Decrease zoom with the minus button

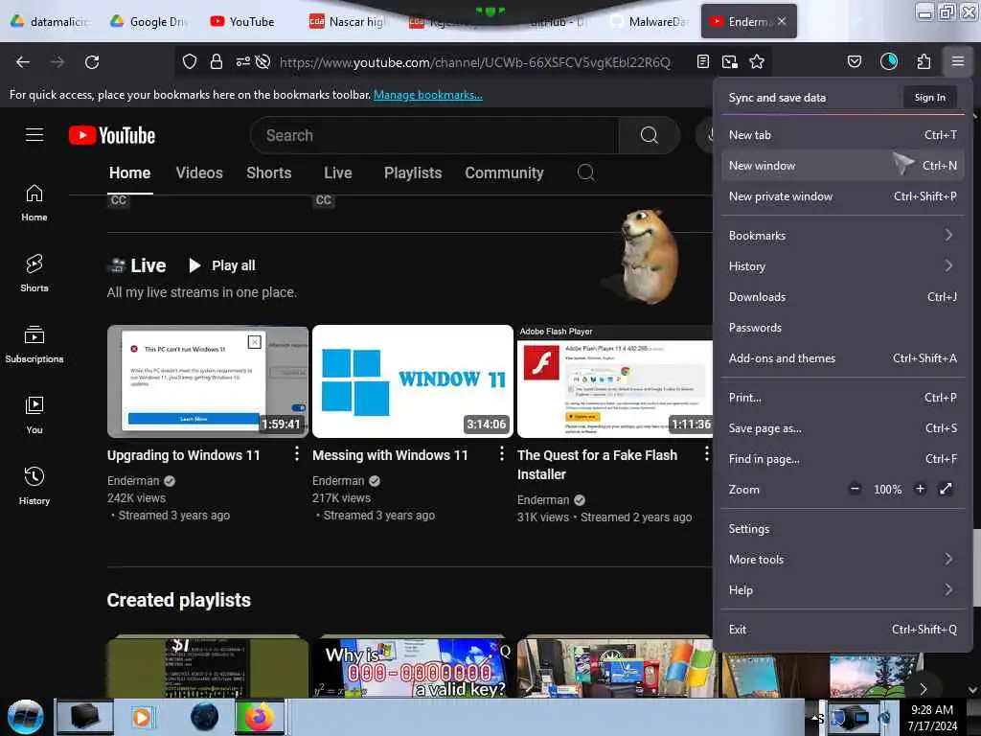(855, 489)
